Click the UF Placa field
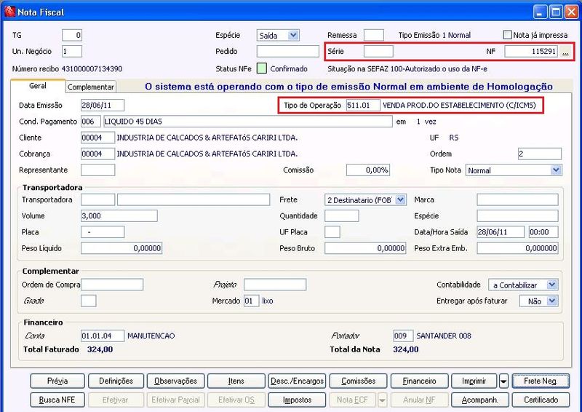Viewport: 582px width, 412px height. (332, 232)
